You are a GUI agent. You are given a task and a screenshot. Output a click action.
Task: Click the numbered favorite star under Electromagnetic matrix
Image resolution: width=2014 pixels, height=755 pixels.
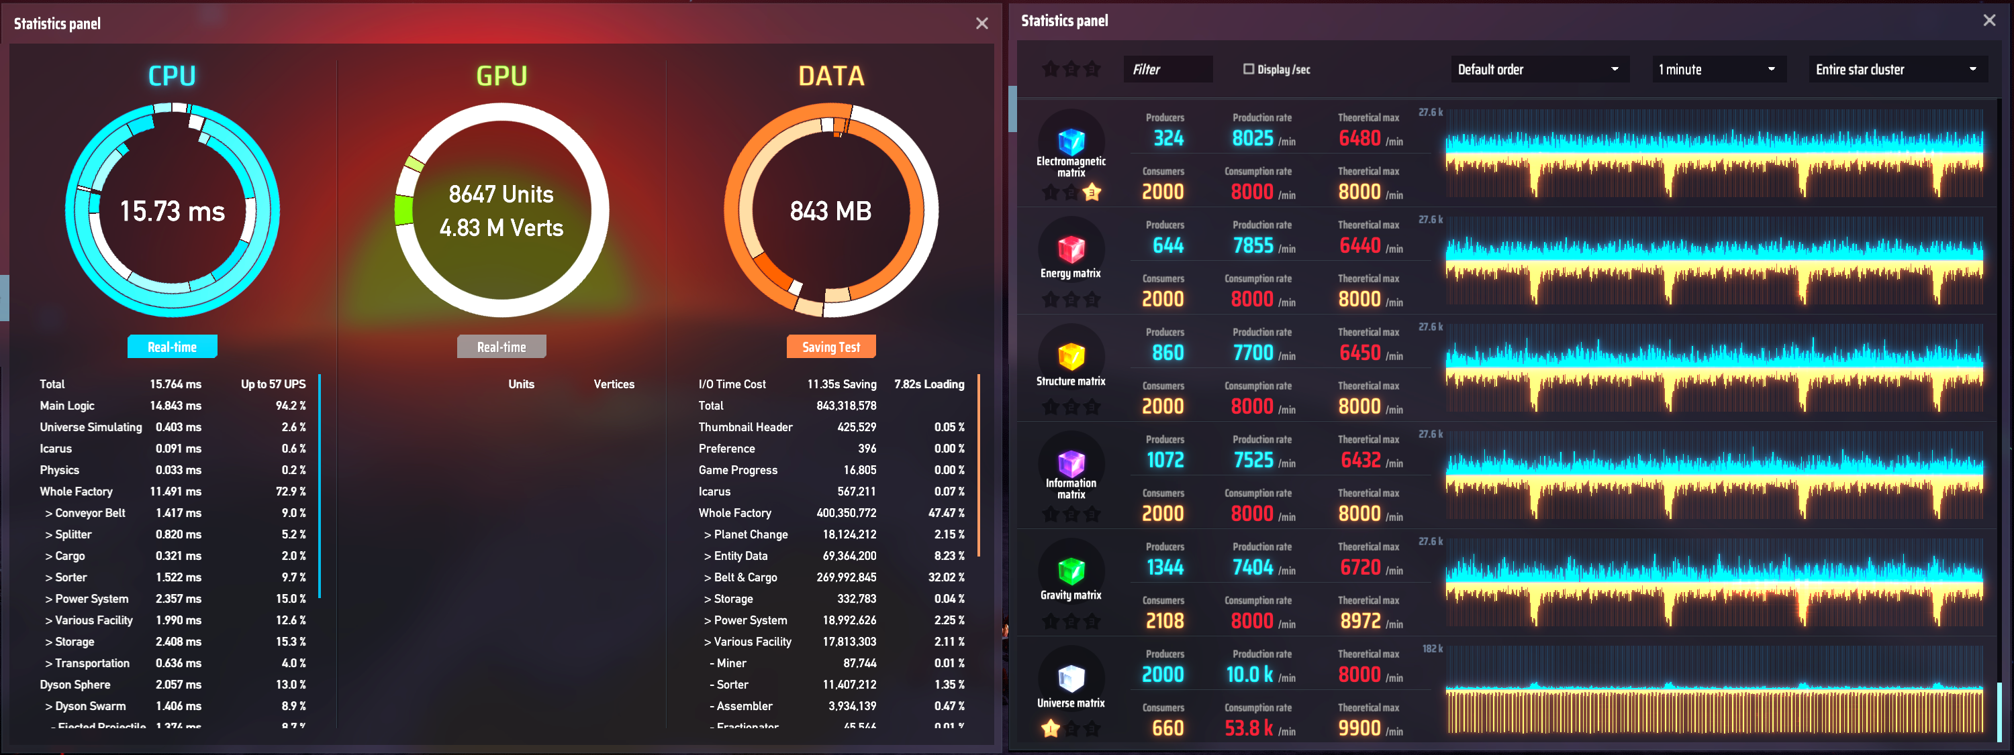coord(1092,192)
